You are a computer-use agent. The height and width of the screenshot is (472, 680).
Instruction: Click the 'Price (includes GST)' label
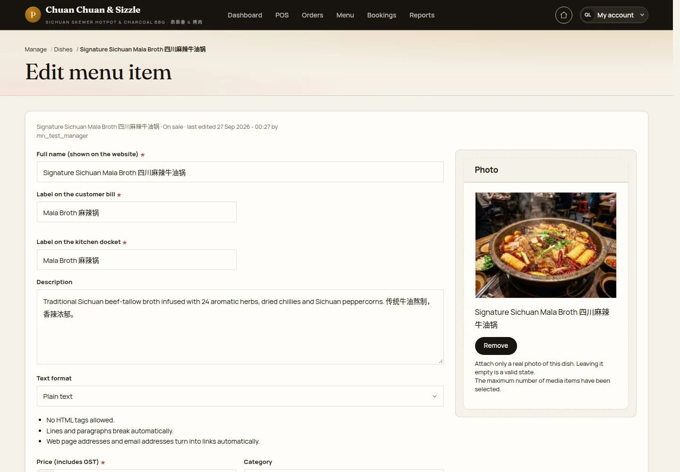pyautogui.click(x=68, y=462)
